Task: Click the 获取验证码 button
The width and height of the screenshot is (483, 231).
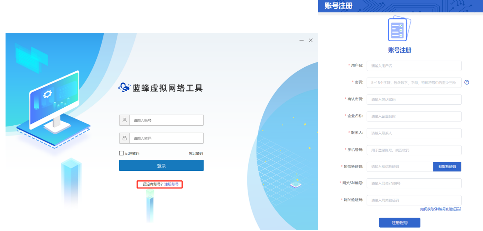Action: click(x=447, y=167)
